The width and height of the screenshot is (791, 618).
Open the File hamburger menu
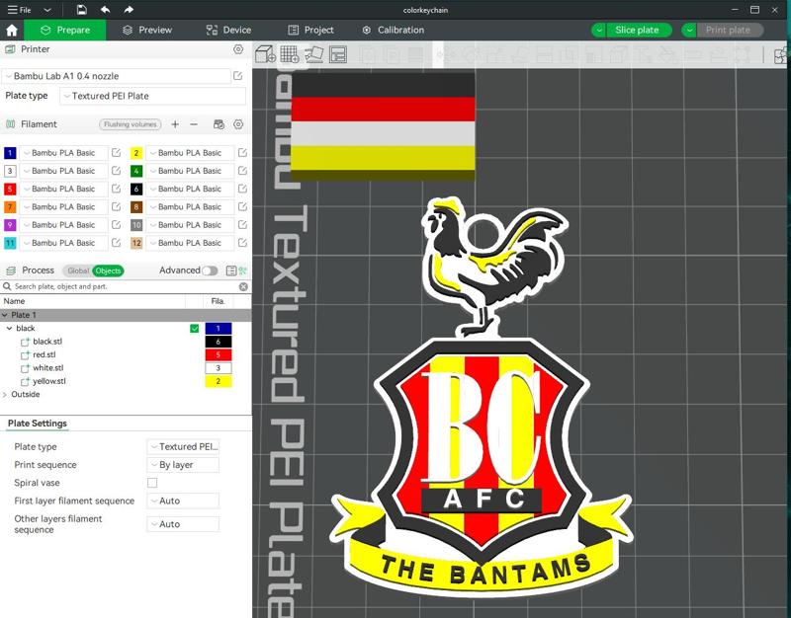click(x=19, y=10)
